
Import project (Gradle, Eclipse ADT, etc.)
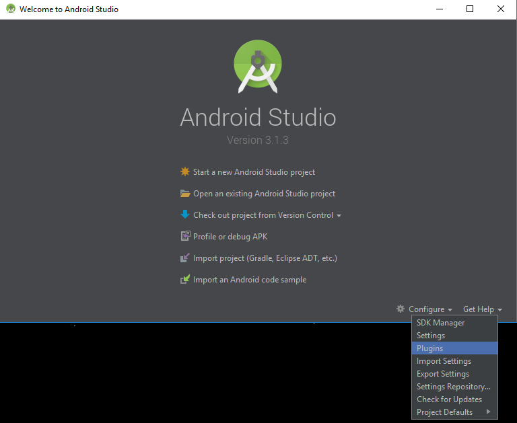(x=265, y=258)
